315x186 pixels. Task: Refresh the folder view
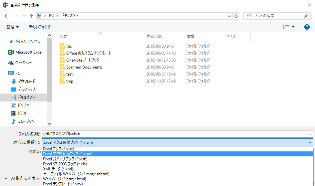point(236,16)
